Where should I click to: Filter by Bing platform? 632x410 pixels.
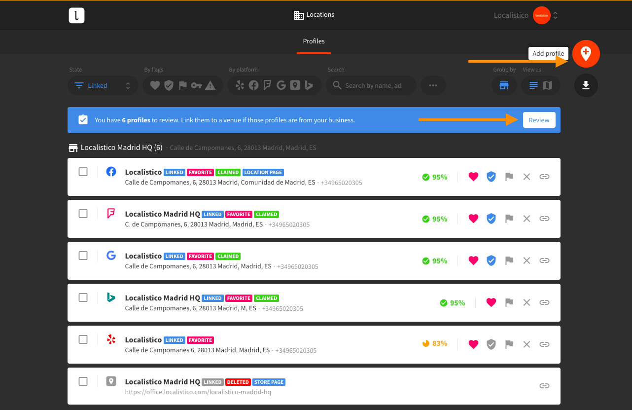click(309, 85)
